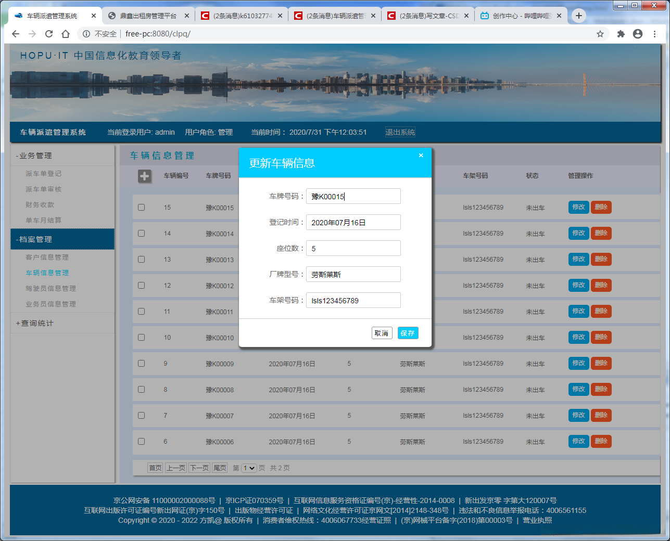Click the 取消 button in the dialog
Image resolution: width=670 pixels, height=541 pixels.
click(382, 333)
